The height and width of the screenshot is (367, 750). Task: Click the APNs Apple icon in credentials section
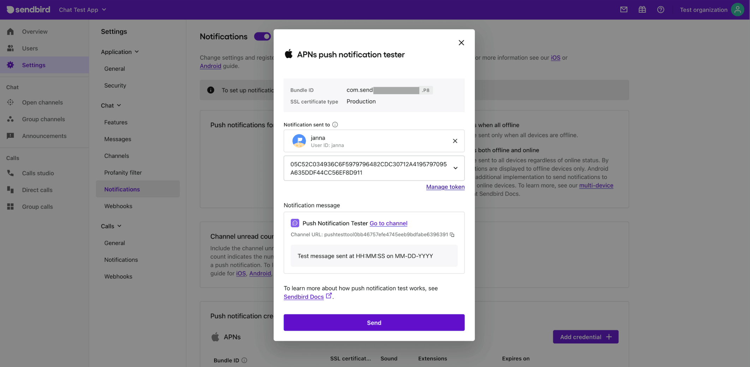point(215,337)
